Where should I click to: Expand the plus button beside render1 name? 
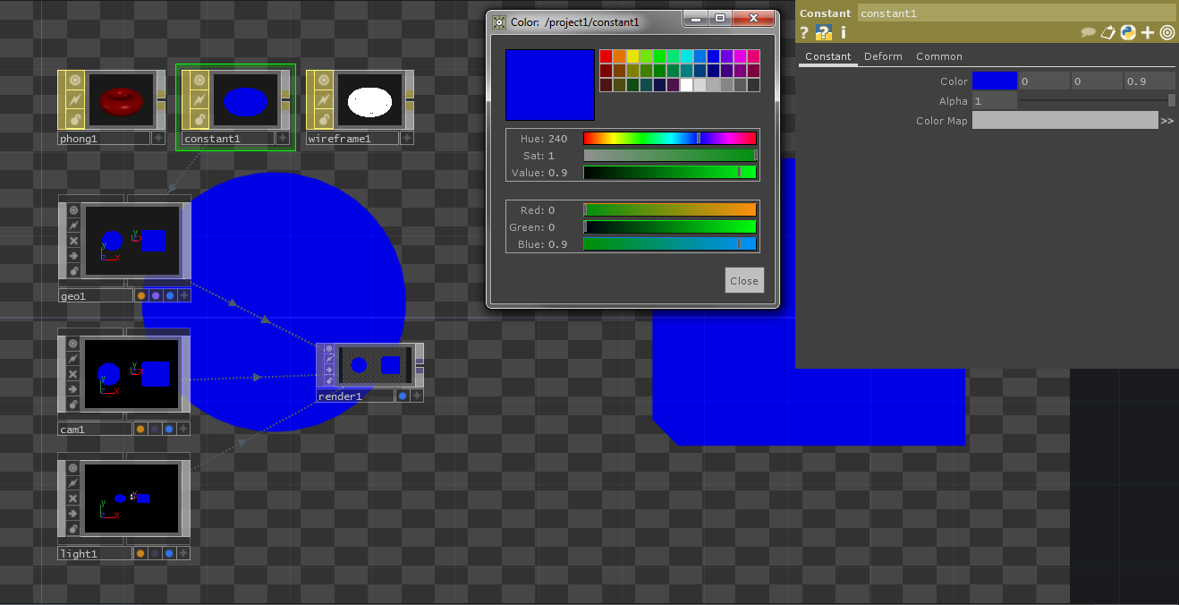(417, 396)
